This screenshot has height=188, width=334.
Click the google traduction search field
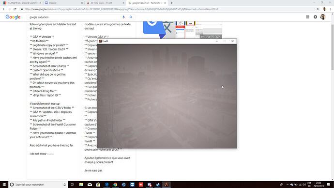pos(75,17)
